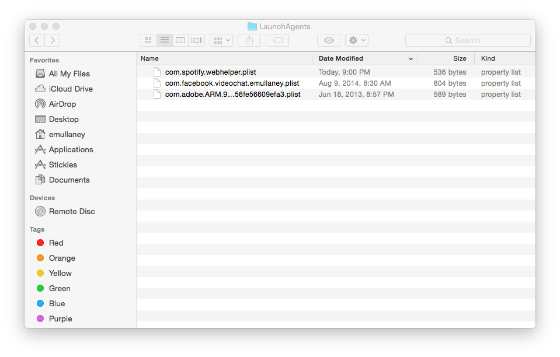The width and height of the screenshot is (560, 357).
Task: Click the Favorites section header
Action: pos(44,60)
